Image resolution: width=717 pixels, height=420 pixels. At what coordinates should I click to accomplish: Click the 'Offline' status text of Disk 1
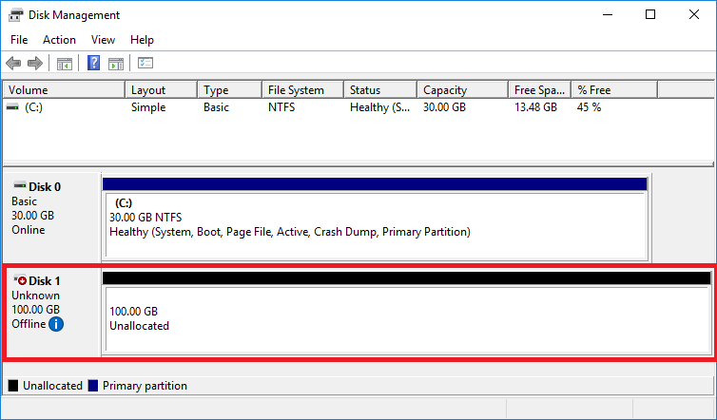(x=29, y=324)
